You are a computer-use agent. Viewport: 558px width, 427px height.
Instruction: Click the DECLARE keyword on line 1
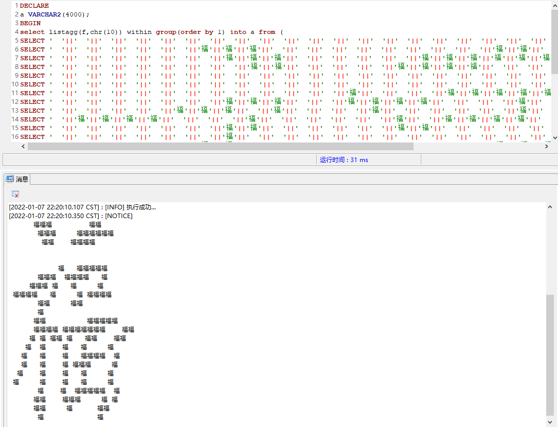(34, 6)
